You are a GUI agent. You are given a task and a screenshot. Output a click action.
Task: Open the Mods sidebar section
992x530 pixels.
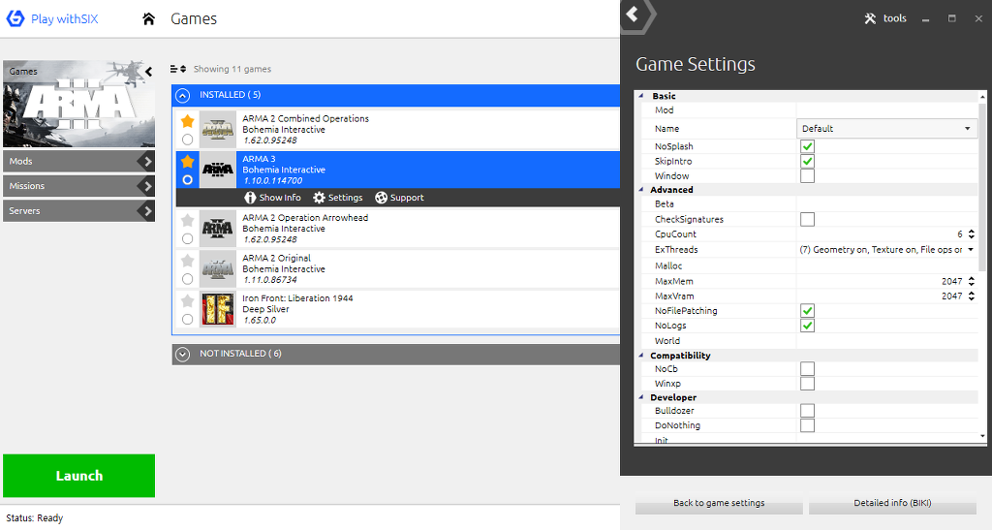pos(78,162)
